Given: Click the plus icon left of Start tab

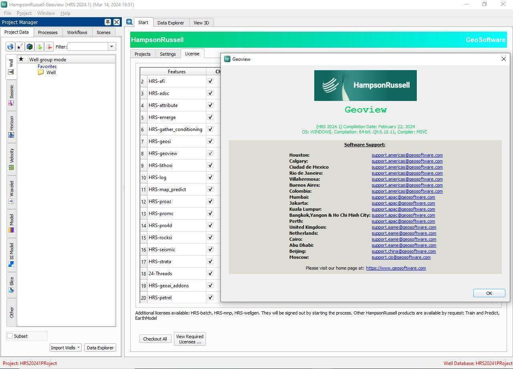Looking at the screenshot, I should pyautogui.click(x=129, y=22).
